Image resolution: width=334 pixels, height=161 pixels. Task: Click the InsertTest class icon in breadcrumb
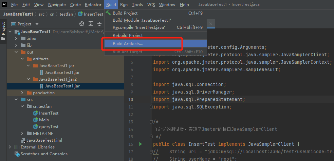point(80,14)
